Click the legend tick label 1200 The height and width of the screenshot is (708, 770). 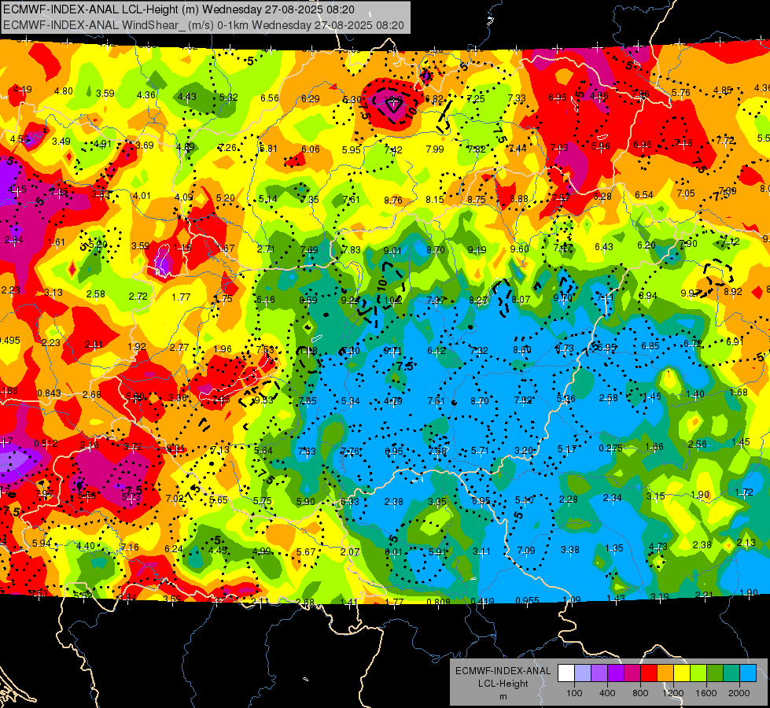[673, 693]
